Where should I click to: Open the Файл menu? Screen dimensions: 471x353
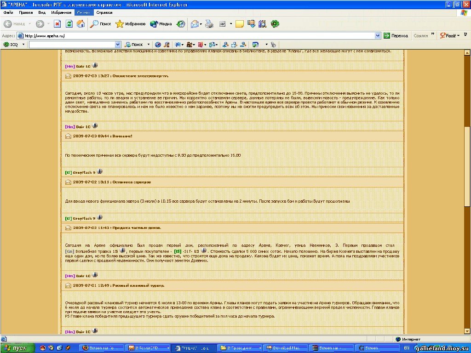[x=8, y=12]
